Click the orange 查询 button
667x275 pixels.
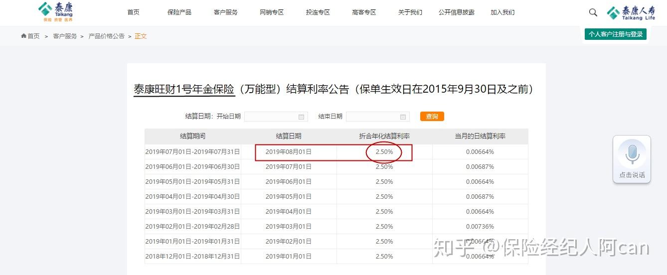(432, 117)
